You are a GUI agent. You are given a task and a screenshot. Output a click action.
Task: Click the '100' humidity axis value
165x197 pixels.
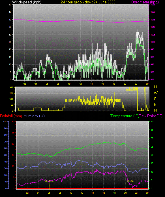[x=5, y=121]
